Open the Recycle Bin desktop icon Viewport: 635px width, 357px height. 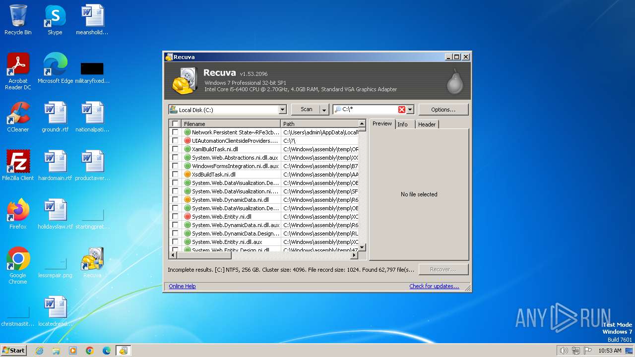click(18, 20)
